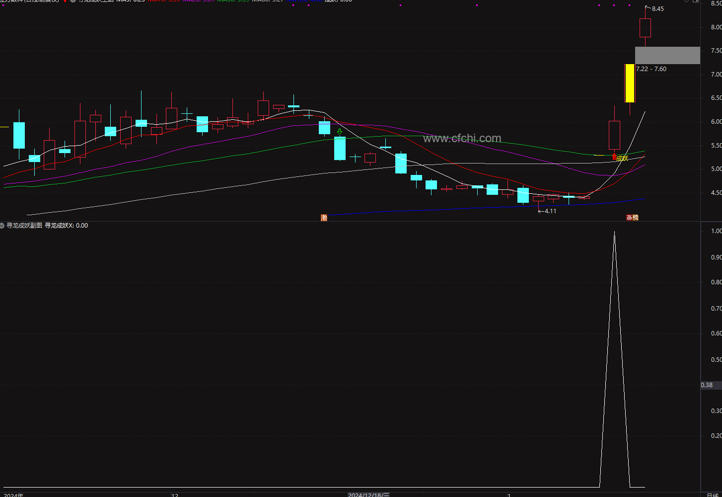Click the 寻龙成妖X: 0.00 value readout
The width and height of the screenshot is (722, 497).
(x=67, y=226)
